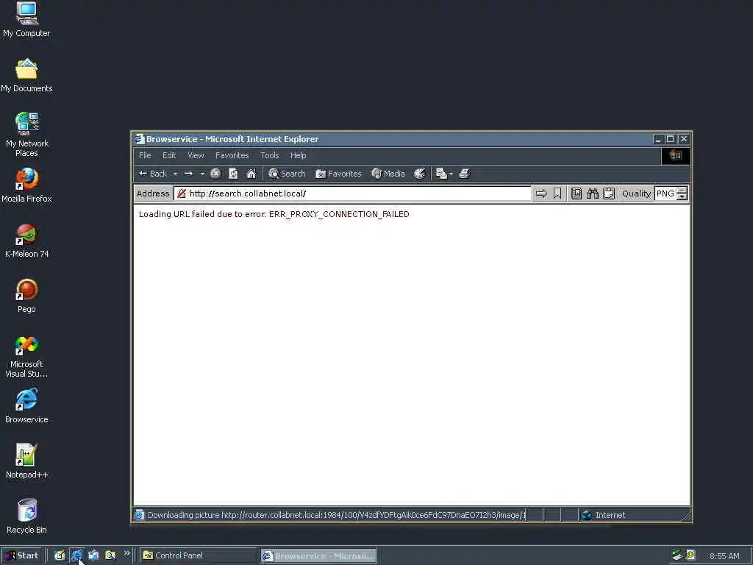Click the Windows logo throbber in IE
Screen dimensions: 753x565
[x=676, y=155]
